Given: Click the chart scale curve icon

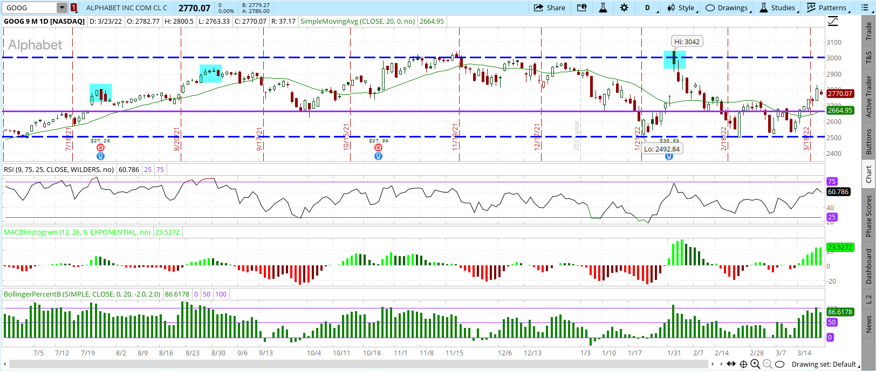Looking at the screenshot, I should click(833, 21).
